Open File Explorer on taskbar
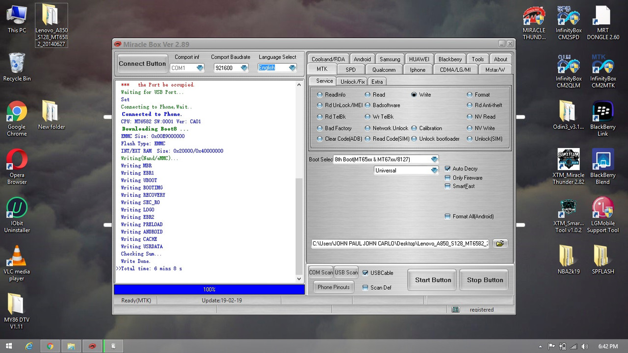628x353 pixels. pos(71,346)
